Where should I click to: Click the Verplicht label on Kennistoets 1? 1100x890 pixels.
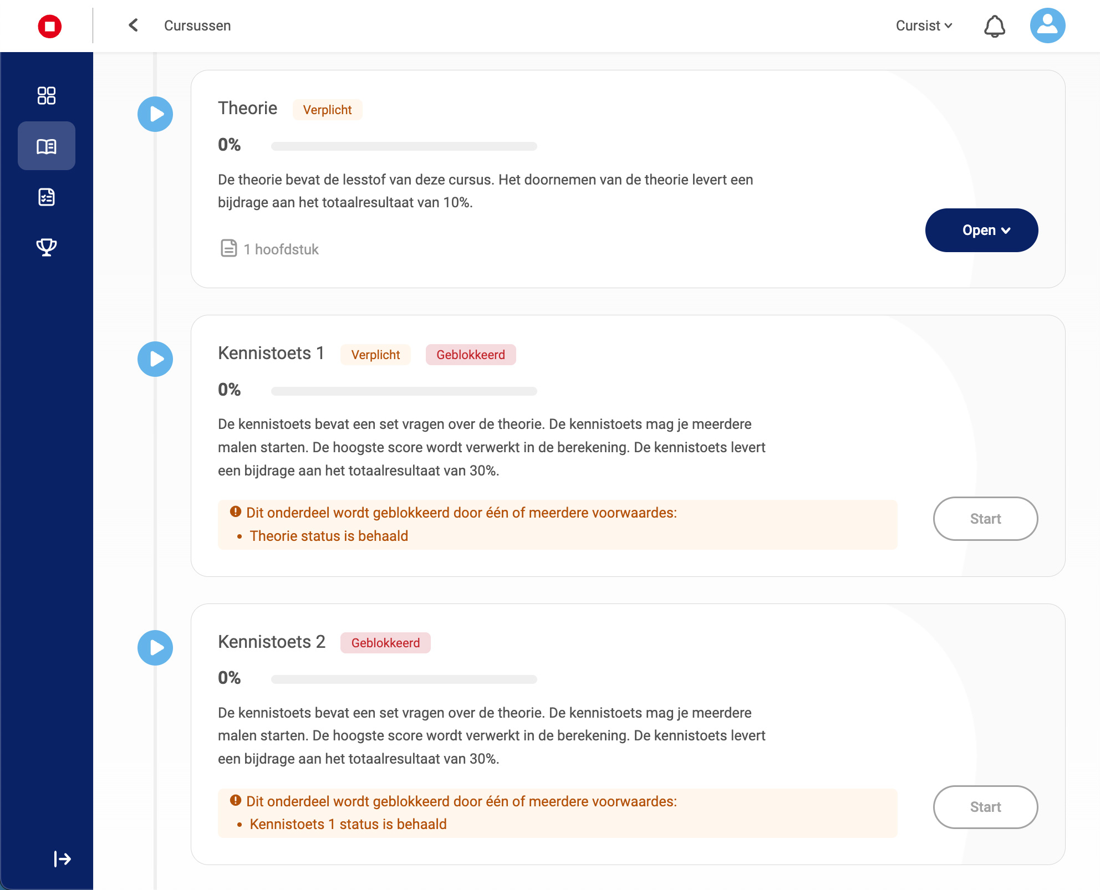[x=375, y=355]
